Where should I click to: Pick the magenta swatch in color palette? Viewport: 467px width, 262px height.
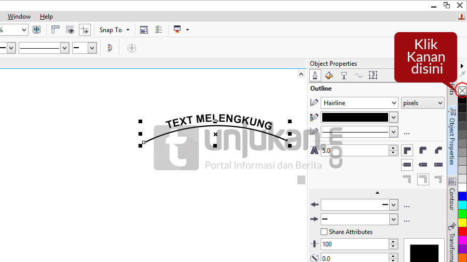click(x=462, y=240)
